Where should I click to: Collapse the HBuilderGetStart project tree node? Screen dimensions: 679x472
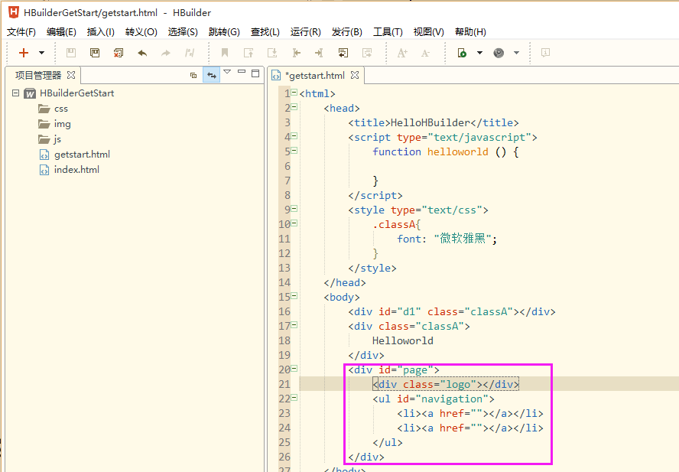click(15, 93)
